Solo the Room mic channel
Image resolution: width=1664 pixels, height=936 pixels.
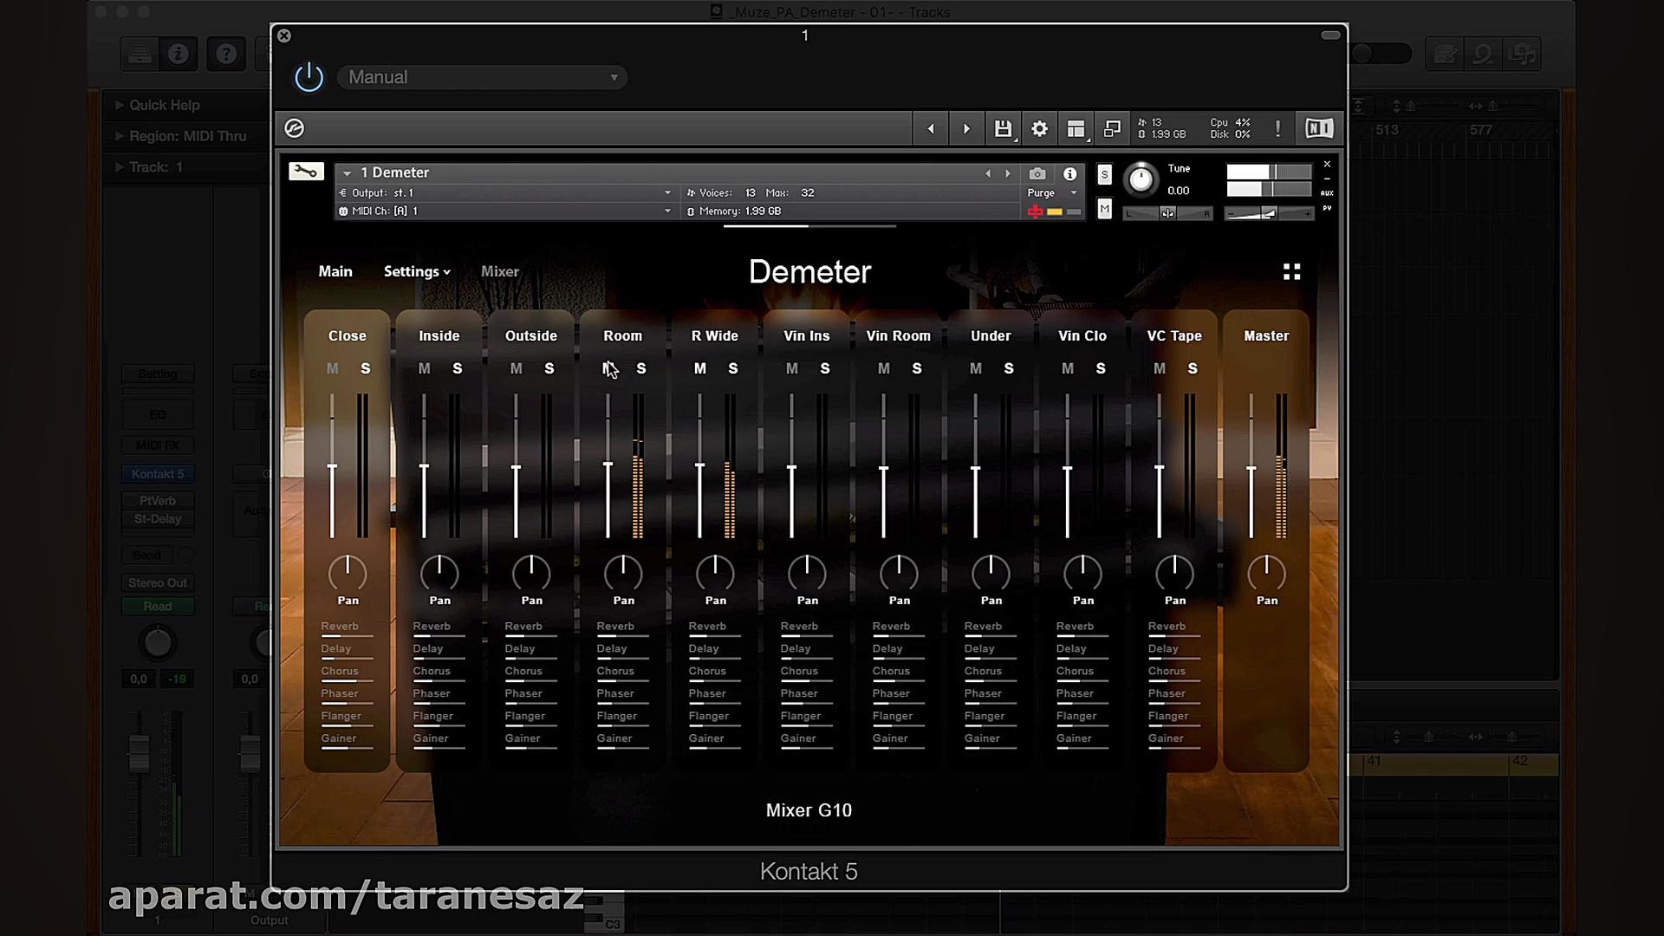(x=641, y=369)
